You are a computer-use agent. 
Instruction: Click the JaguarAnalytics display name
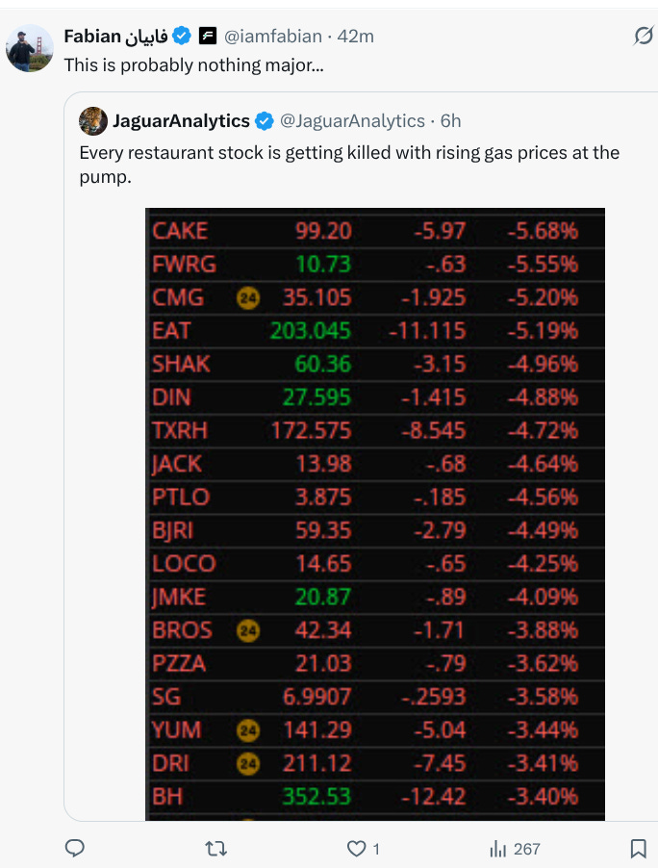(x=181, y=120)
